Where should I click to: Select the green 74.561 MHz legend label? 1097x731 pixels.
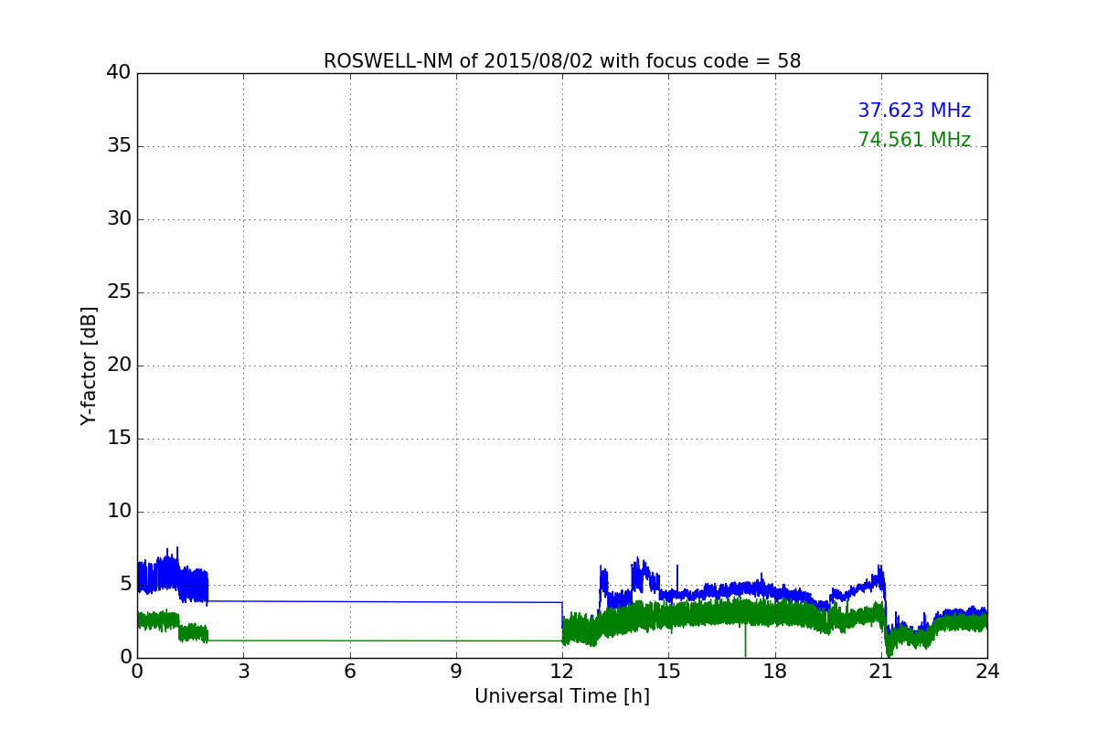click(x=914, y=140)
